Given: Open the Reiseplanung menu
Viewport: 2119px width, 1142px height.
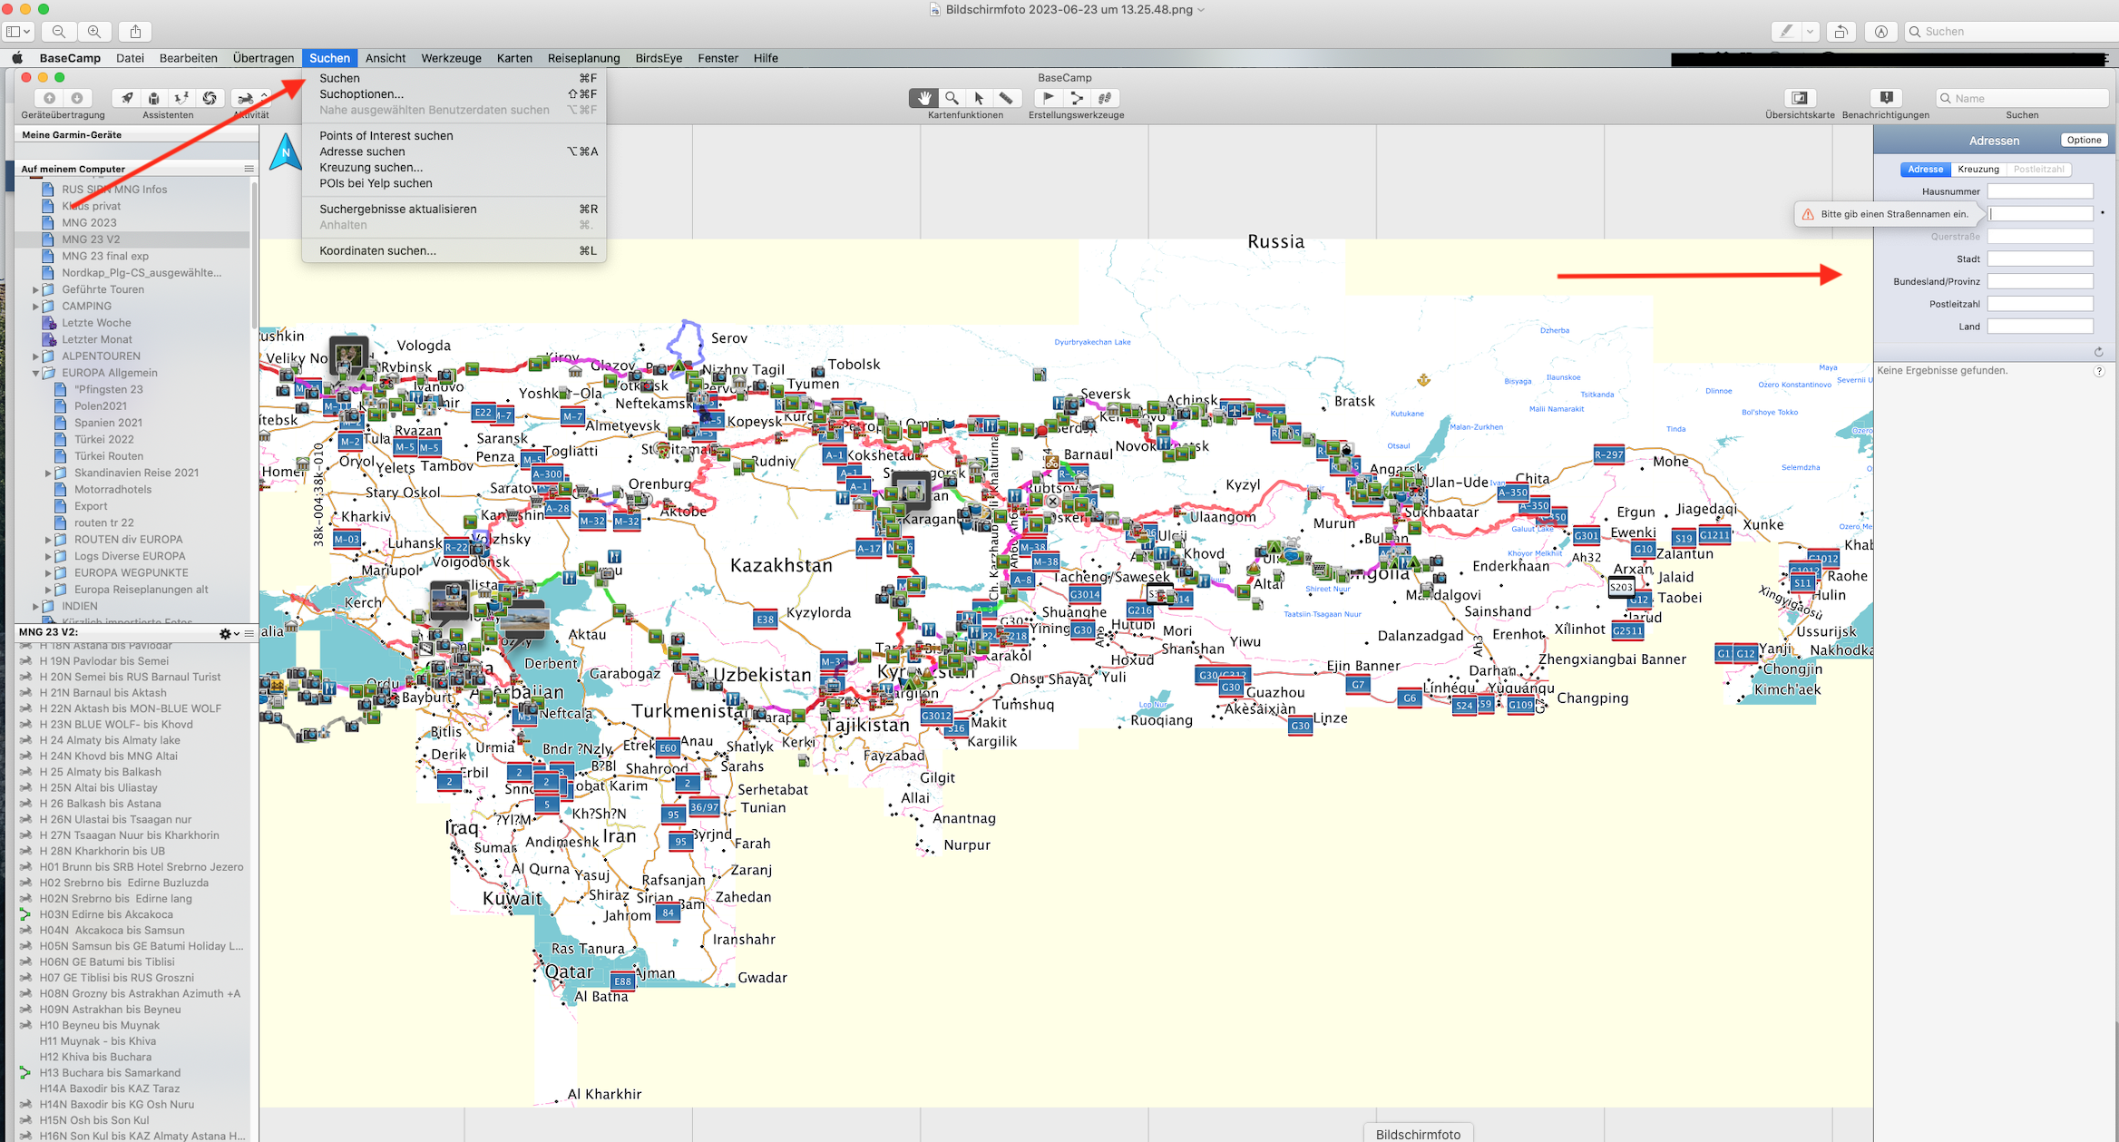Looking at the screenshot, I should point(583,58).
